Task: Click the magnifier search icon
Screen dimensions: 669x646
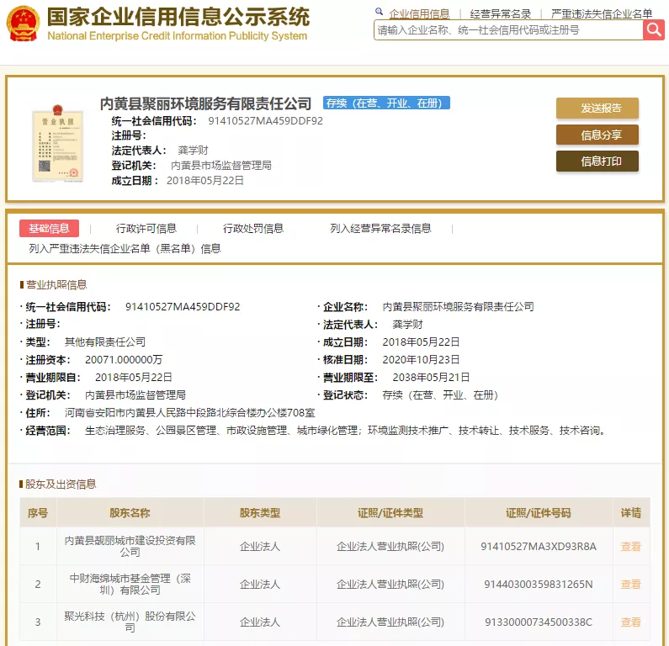Action: coord(654,30)
